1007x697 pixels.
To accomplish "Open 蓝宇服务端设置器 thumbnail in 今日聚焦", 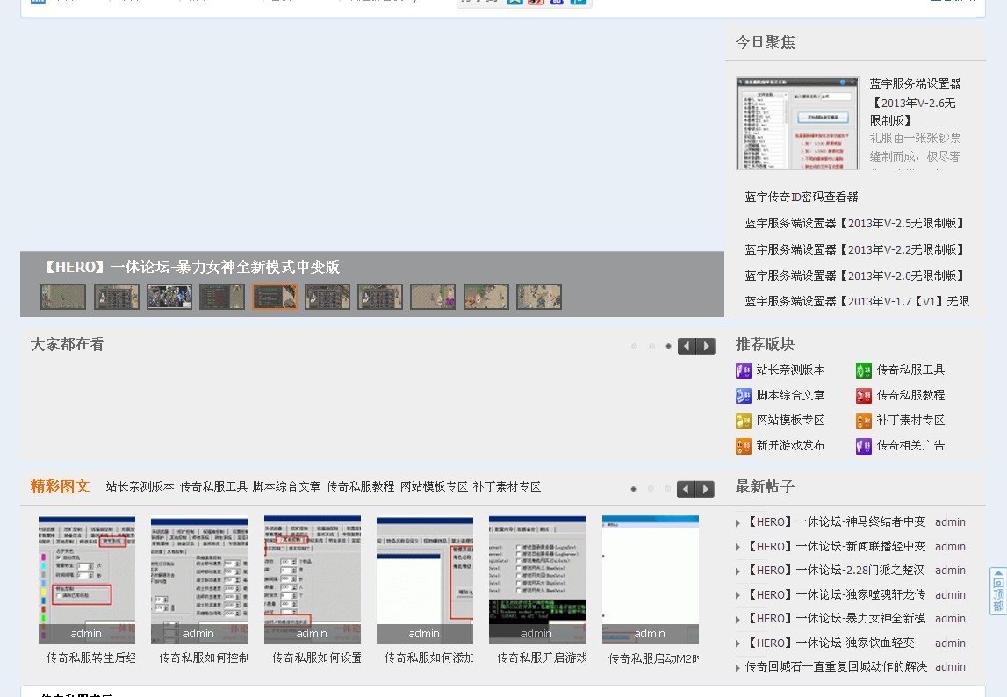I will pos(798,124).
